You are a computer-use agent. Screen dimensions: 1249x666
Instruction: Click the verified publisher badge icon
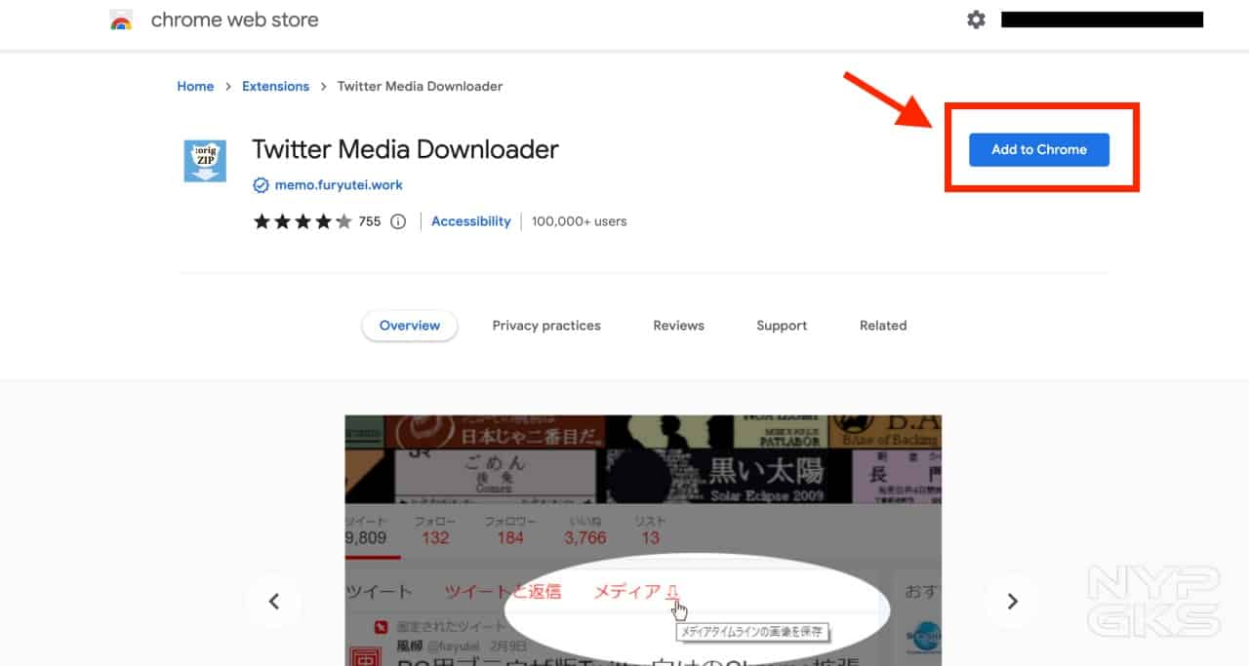click(261, 185)
